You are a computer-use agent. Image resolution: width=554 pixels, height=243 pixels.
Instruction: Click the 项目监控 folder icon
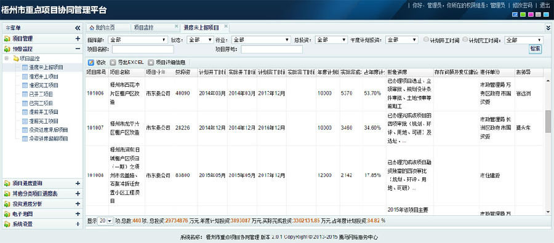[x=16, y=58]
